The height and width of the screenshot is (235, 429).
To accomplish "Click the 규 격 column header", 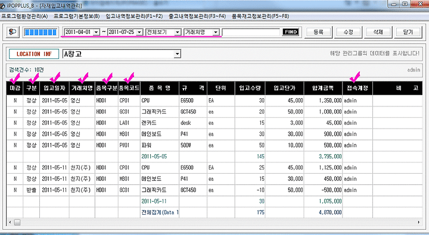I will [193, 88].
